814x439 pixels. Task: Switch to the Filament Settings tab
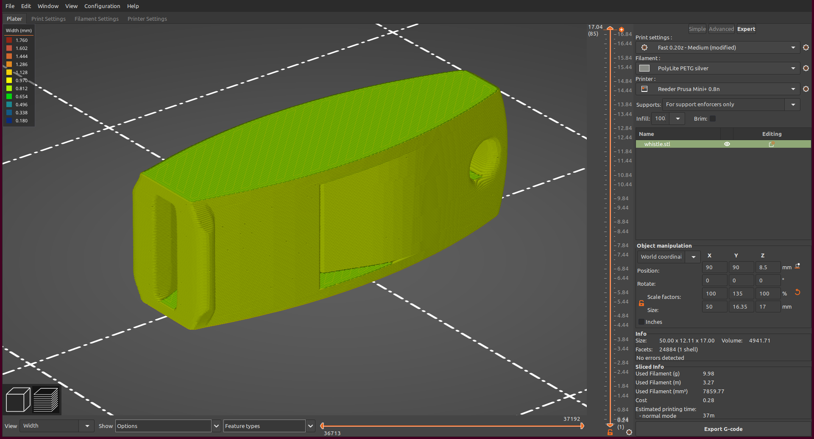(97, 19)
